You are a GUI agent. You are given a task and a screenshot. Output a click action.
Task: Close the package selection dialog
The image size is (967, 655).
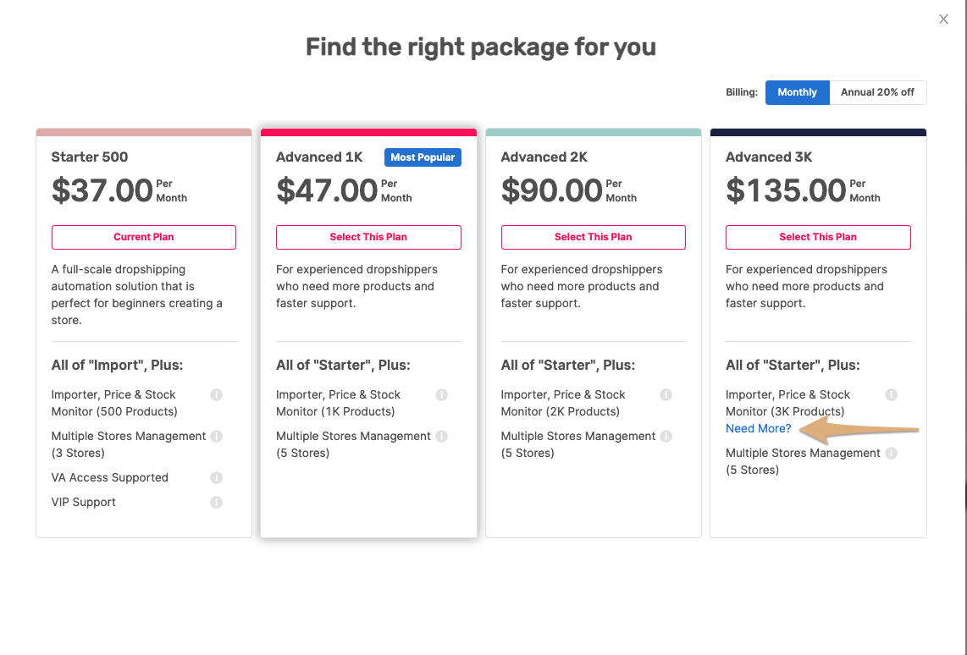pyautogui.click(x=943, y=19)
